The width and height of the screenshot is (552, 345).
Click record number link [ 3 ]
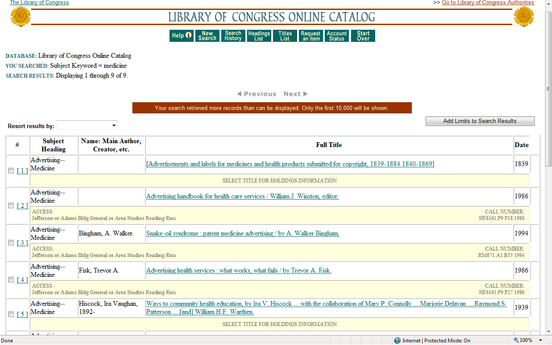[x=22, y=243]
